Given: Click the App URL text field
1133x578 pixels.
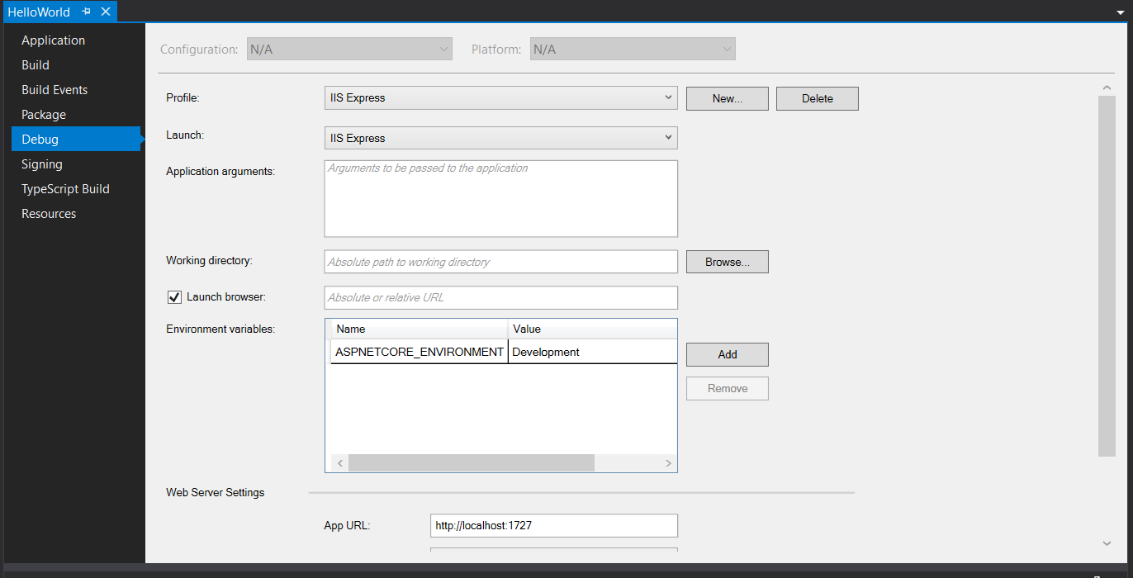Looking at the screenshot, I should pyautogui.click(x=553, y=526).
